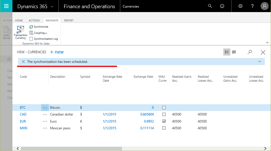Open the settings gear icon
Screen dimensions: 271x151
pos(241,6)
